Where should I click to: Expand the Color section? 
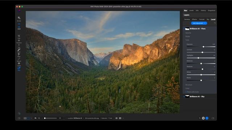[187, 88]
